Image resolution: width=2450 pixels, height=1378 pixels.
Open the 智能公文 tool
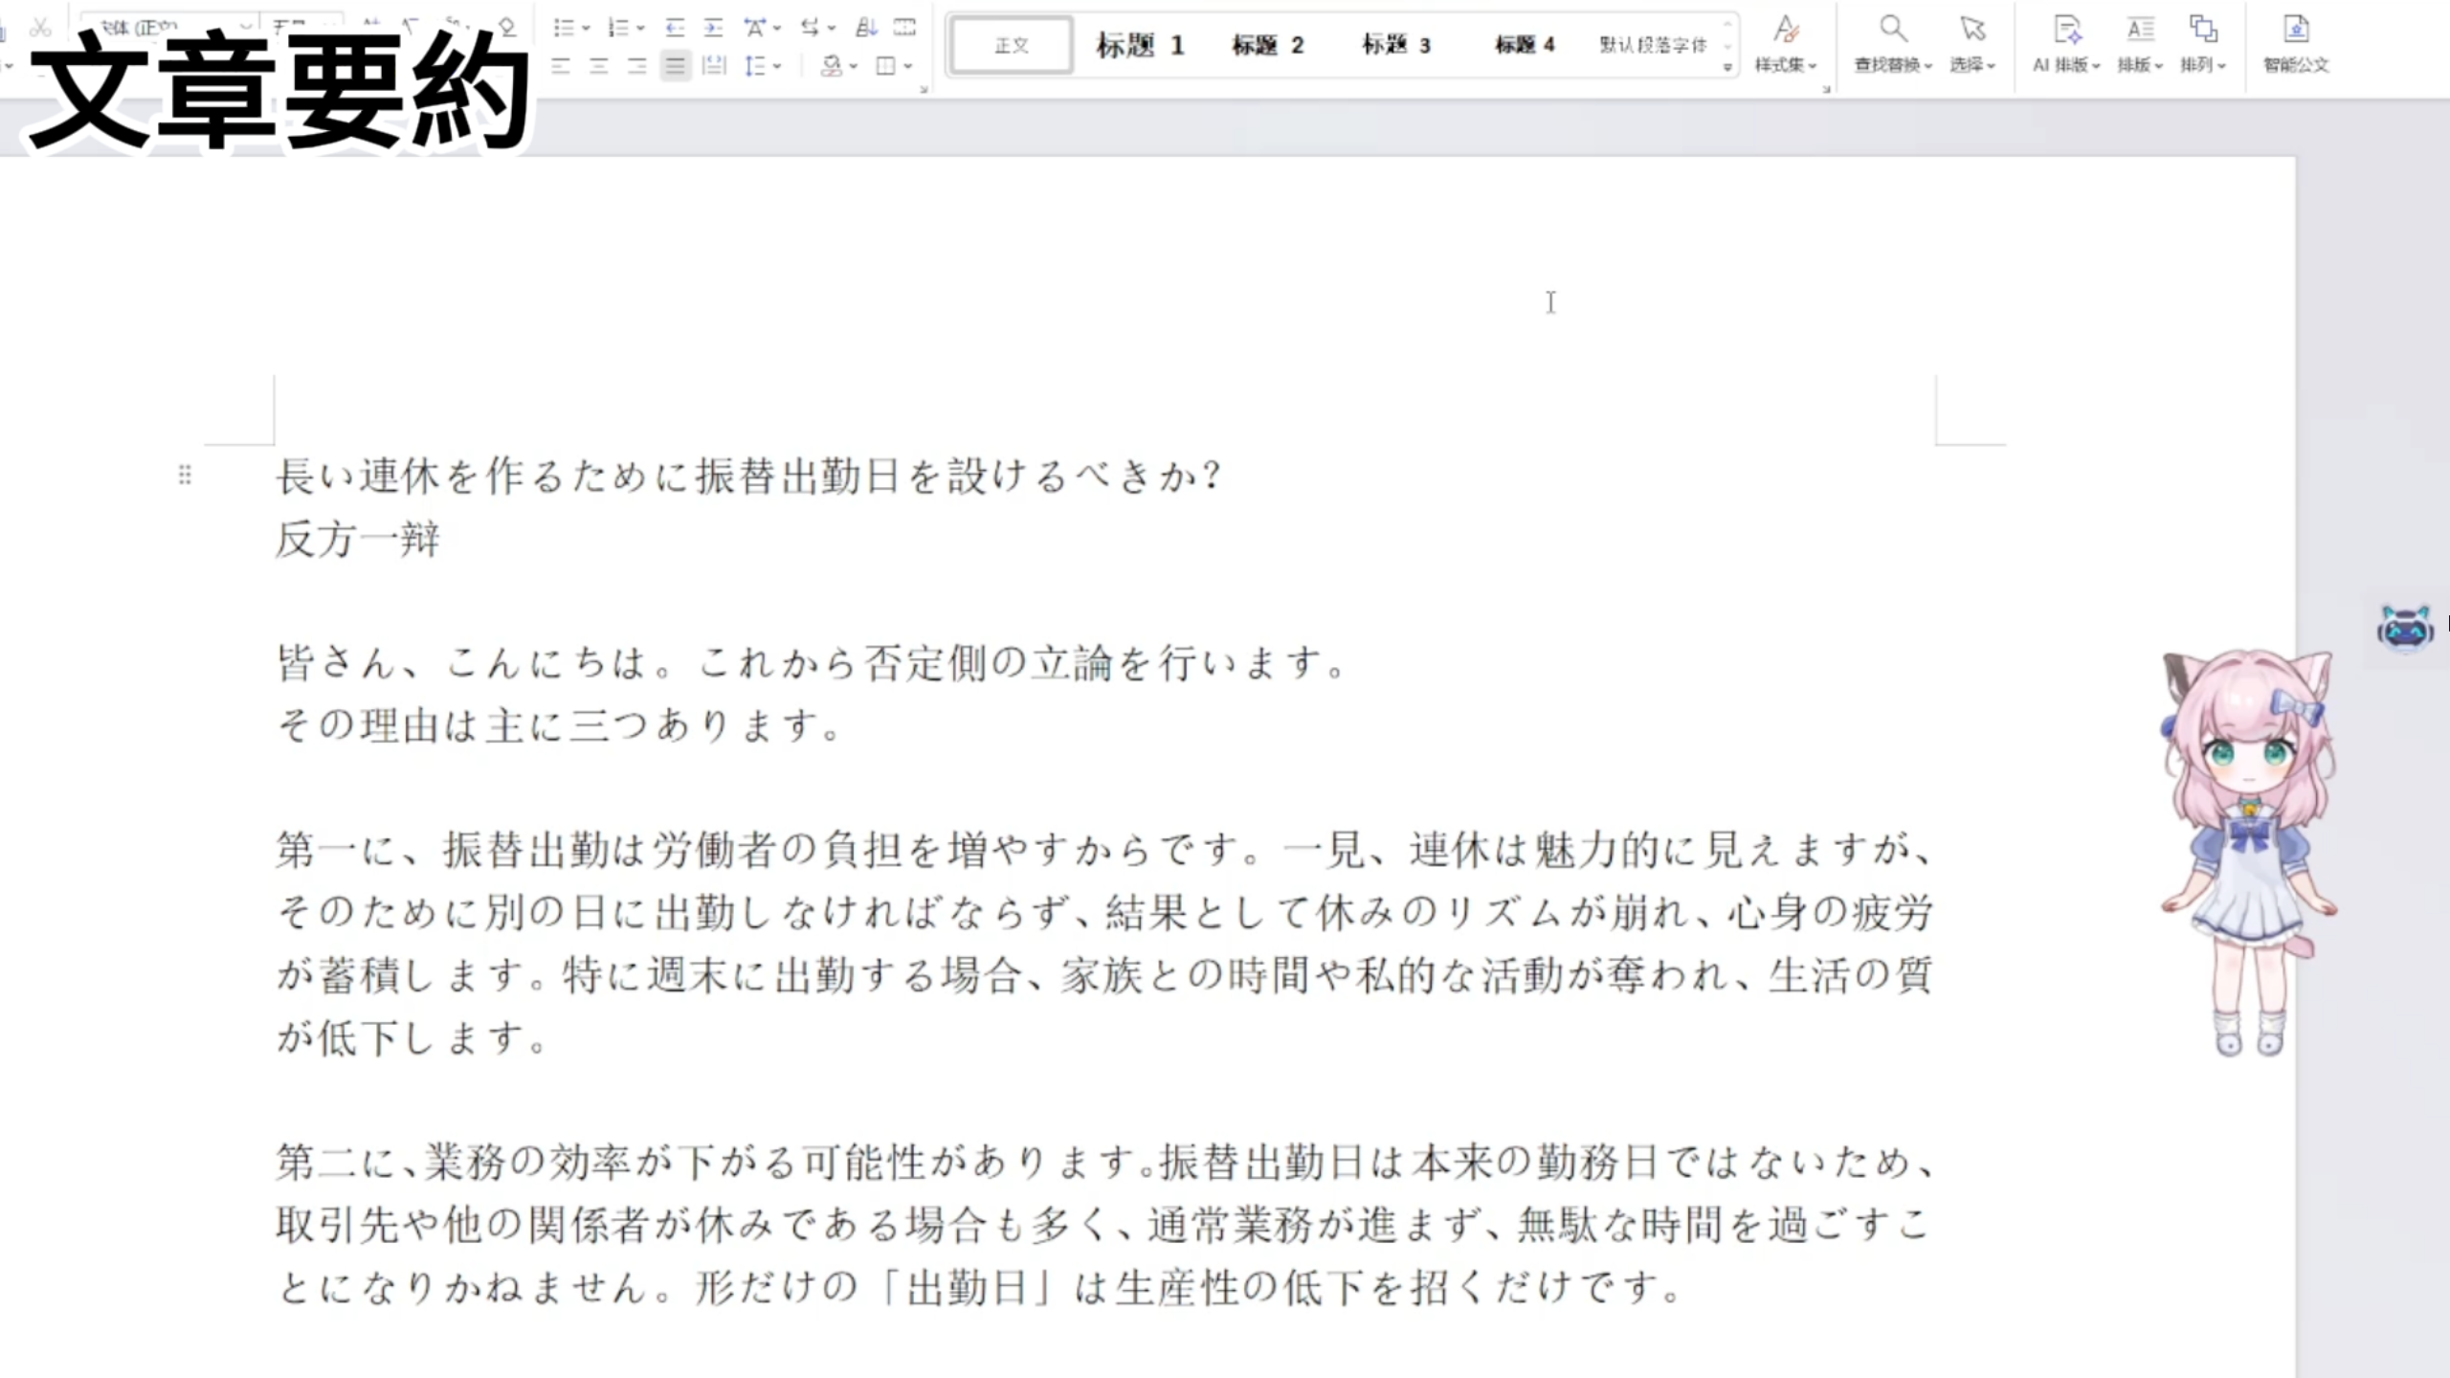[x=2296, y=44]
